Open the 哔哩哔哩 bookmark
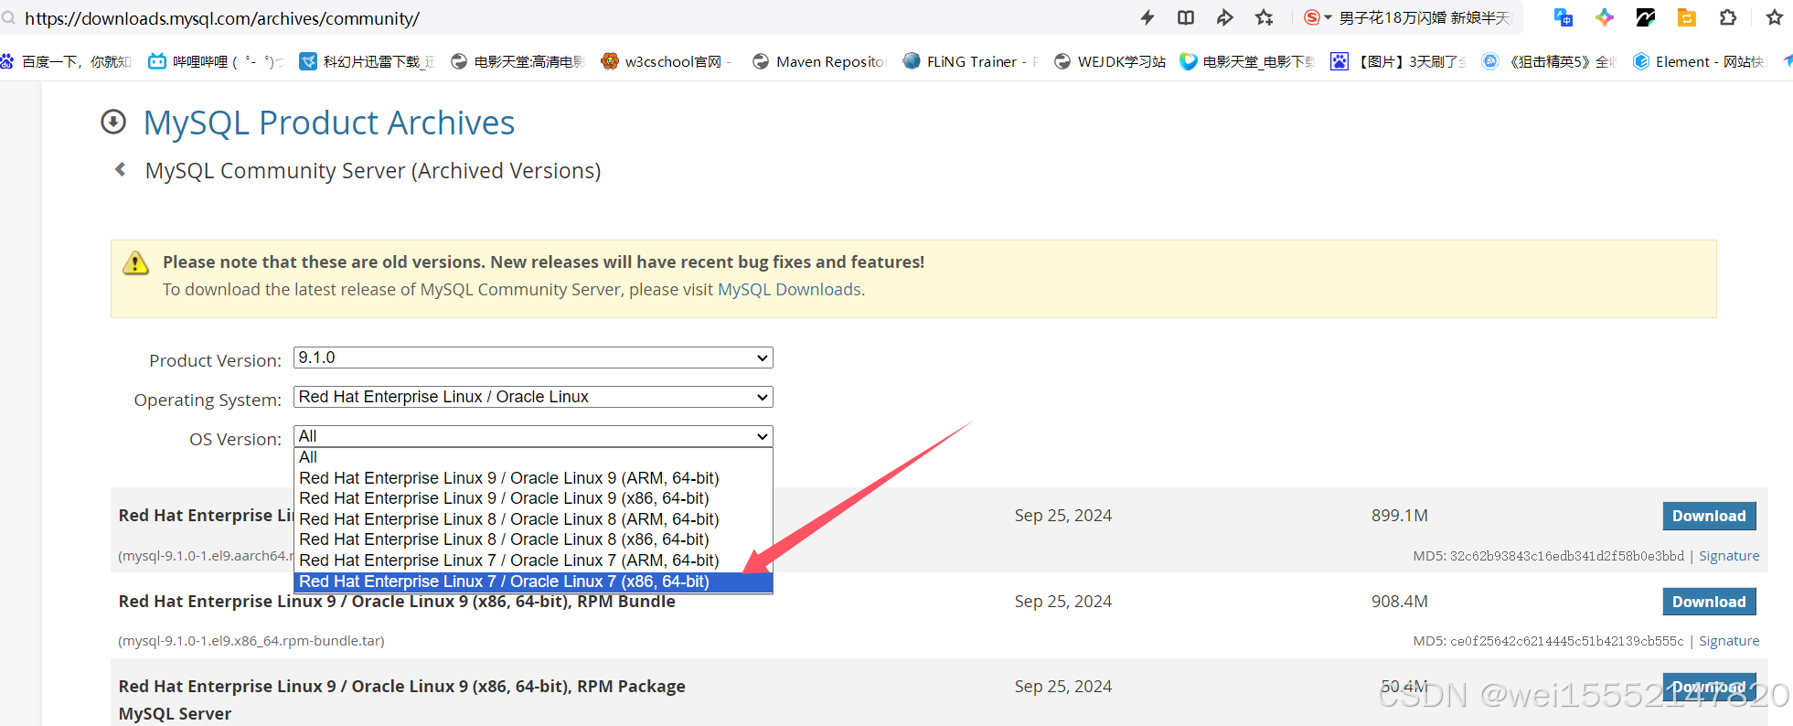This screenshot has width=1793, height=726. 216,61
